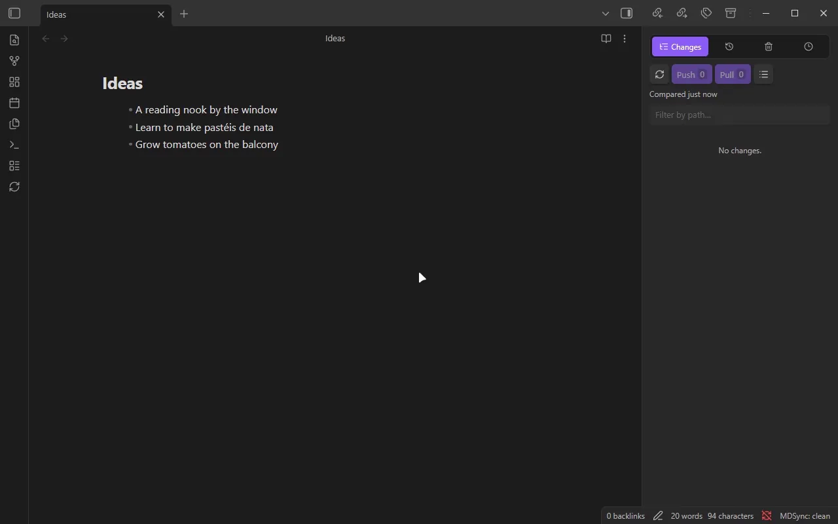Open the graph view icon
This screenshot has width=838, height=524.
[x=14, y=61]
